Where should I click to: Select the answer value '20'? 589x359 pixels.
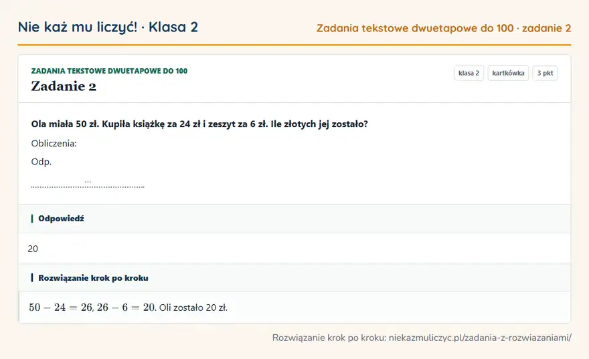coord(33,249)
